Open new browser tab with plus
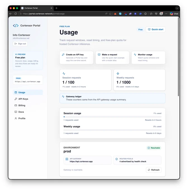 [x=56, y=8]
